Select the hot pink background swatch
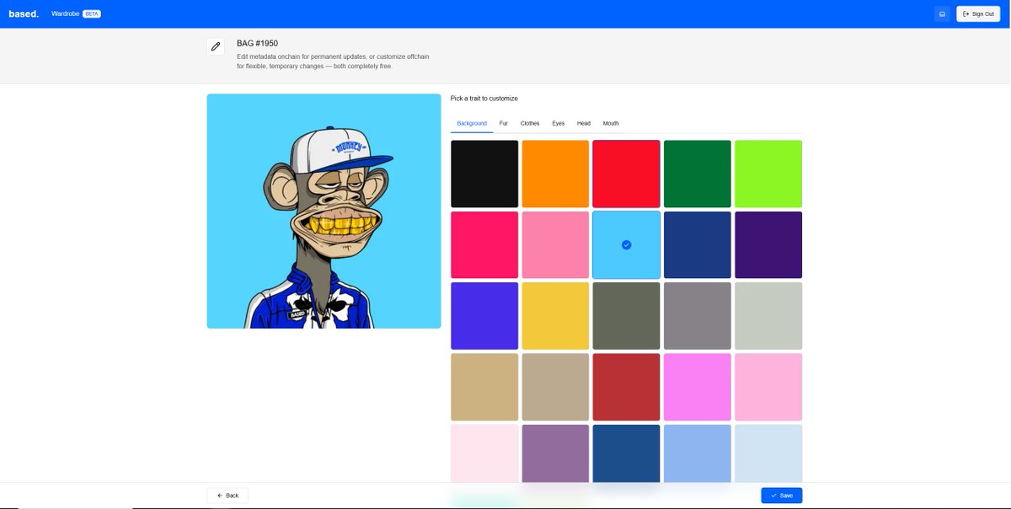Viewport: 1011px width, 509px height. 484,244
